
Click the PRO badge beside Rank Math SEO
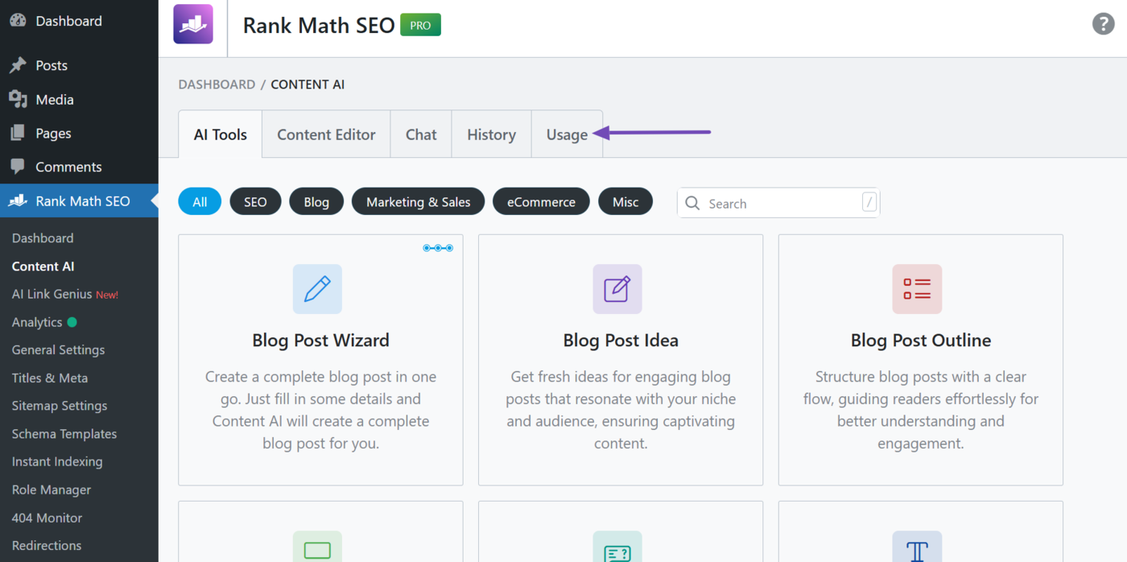coord(421,25)
